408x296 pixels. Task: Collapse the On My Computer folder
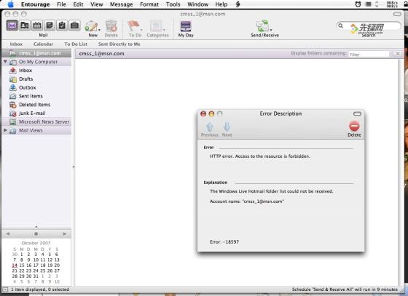(5, 62)
